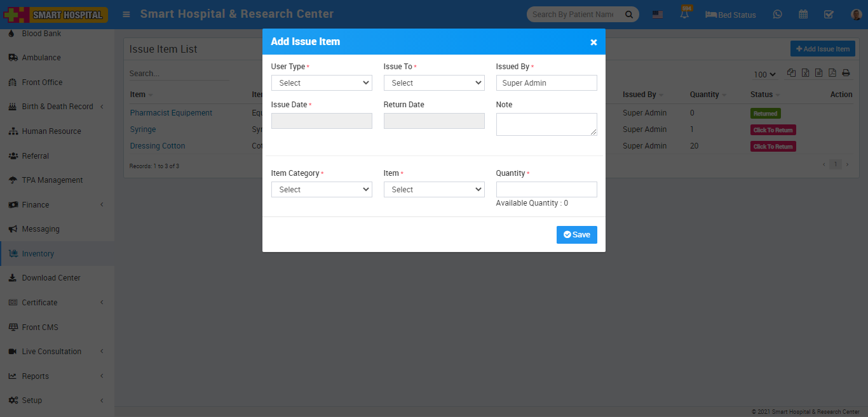Open Download Center in sidebar

tap(51, 278)
